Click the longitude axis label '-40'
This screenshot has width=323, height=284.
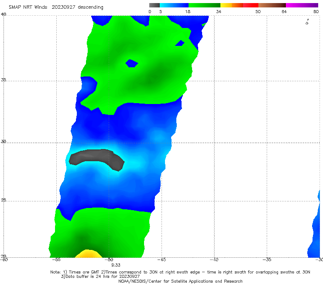click(x=214, y=260)
